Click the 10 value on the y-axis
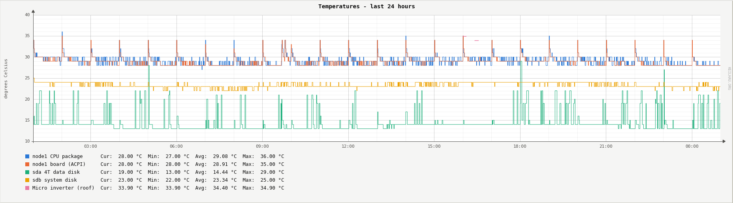Viewport: 733px width, 203px height. point(27,141)
